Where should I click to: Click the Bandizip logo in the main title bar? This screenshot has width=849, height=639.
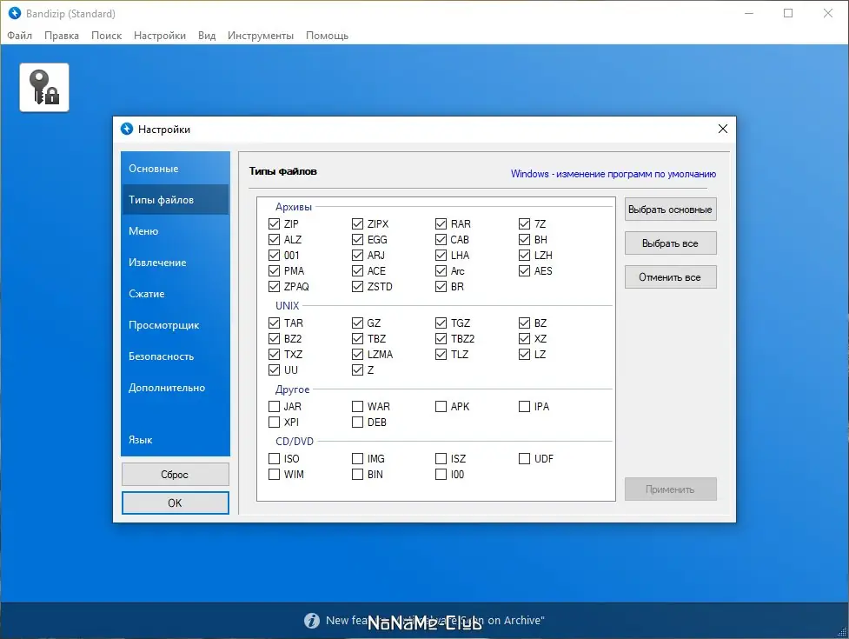pos(15,13)
